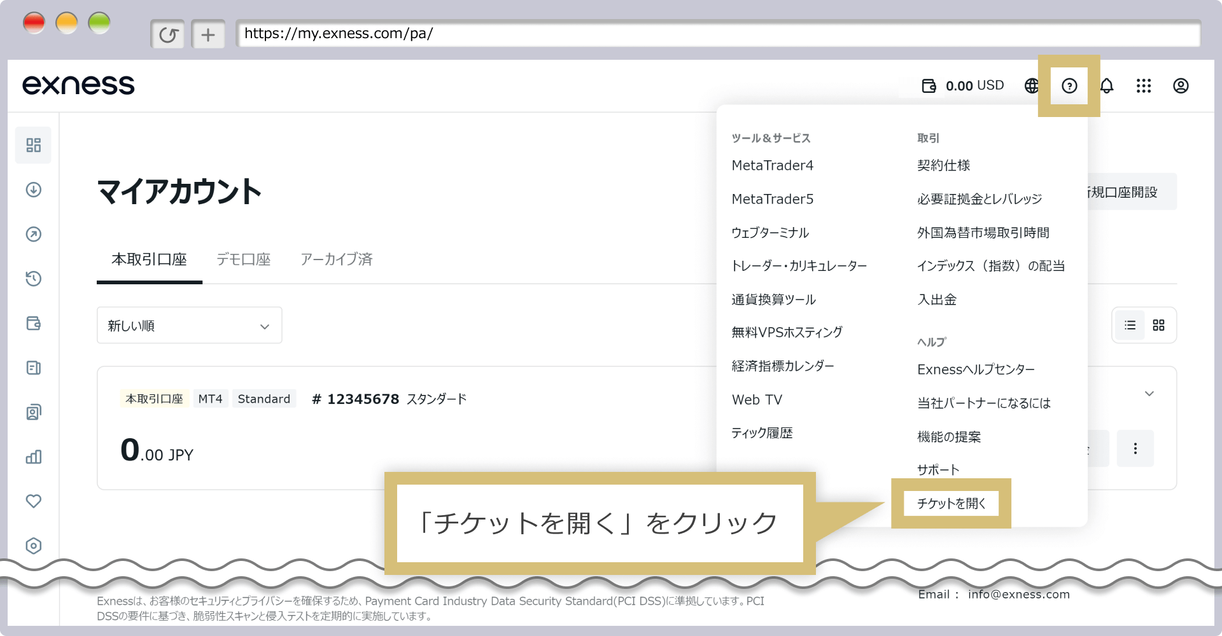Open the wallet sidebar icon
The image size is (1222, 636).
pyautogui.click(x=34, y=323)
